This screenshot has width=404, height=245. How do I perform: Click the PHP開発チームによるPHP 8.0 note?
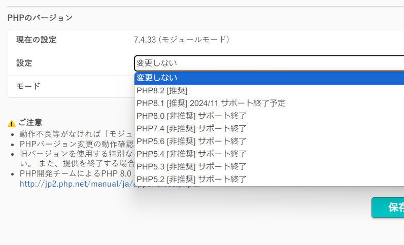pyautogui.click(x=76, y=174)
